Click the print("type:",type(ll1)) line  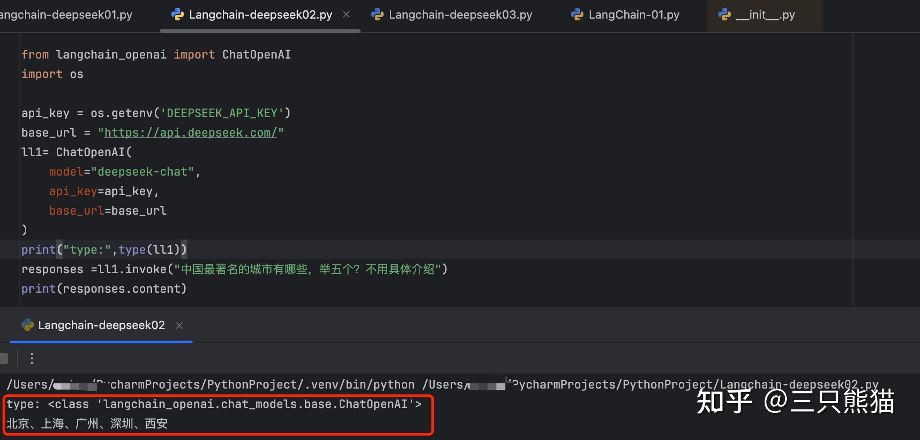104,250
